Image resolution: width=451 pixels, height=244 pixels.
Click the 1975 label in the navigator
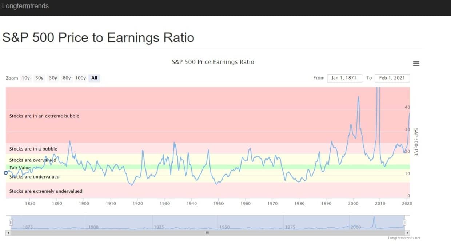(x=290, y=227)
